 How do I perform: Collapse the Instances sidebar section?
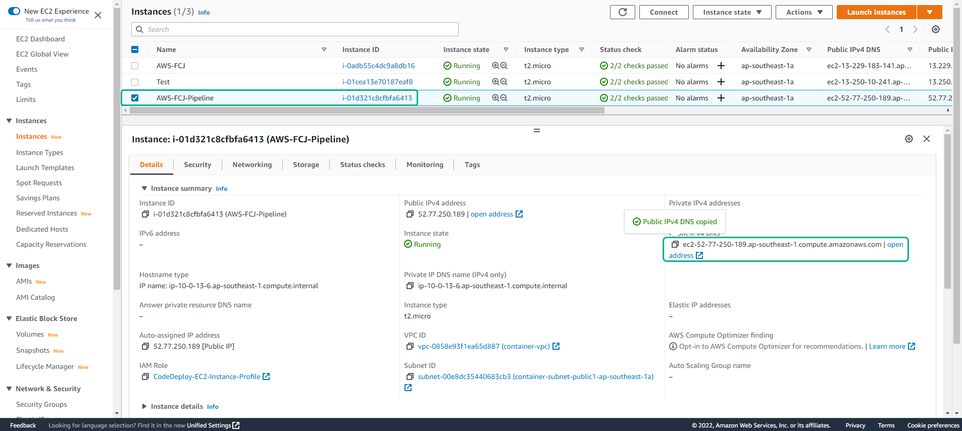click(x=9, y=121)
